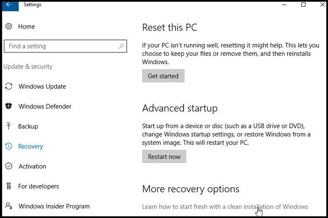Go to the Backup settings page
328x218 pixels.
point(28,126)
